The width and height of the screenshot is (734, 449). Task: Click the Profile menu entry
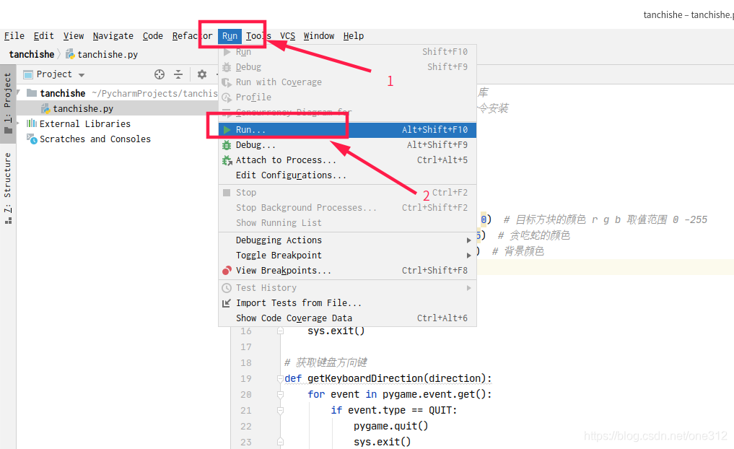(x=347, y=97)
